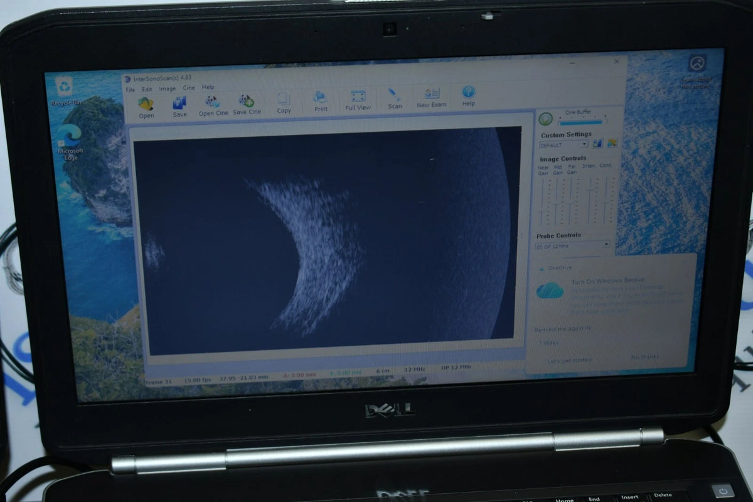Start a New Exam
This screenshot has width=753, height=502.
click(432, 98)
